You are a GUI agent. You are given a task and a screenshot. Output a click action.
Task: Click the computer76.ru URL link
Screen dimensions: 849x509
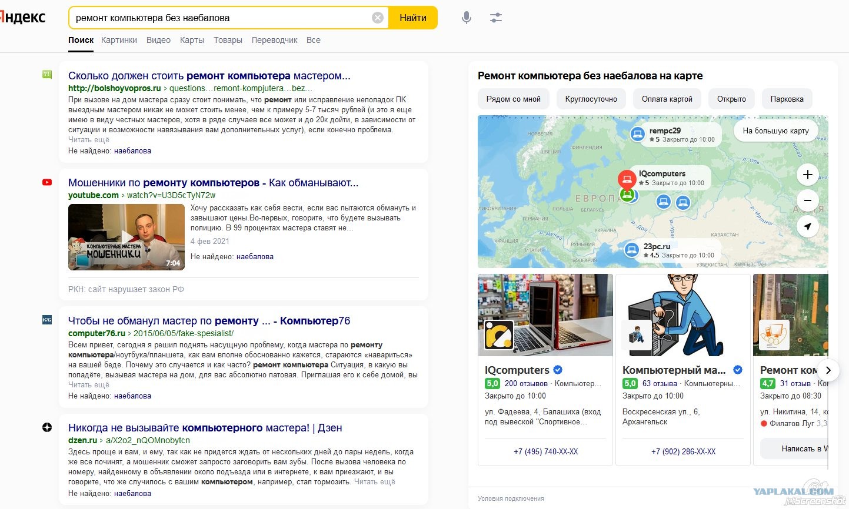97,333
